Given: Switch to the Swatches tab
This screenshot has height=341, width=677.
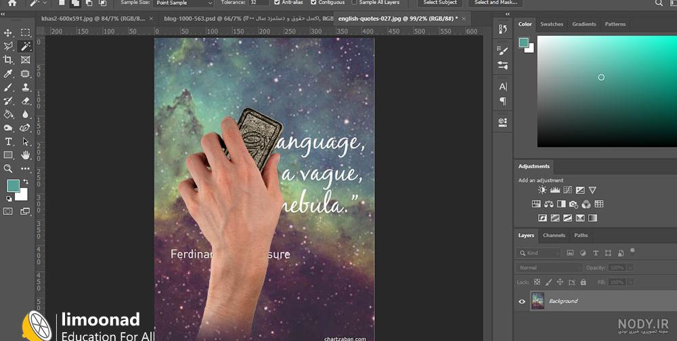Looking at the screenshot, I should coord(551,24).
